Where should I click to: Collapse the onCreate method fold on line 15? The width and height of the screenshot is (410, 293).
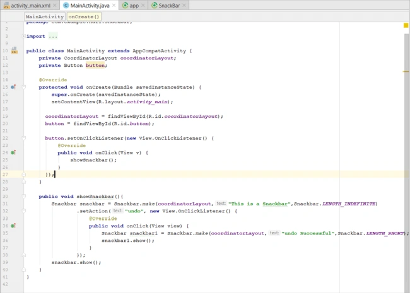[24, 87]
